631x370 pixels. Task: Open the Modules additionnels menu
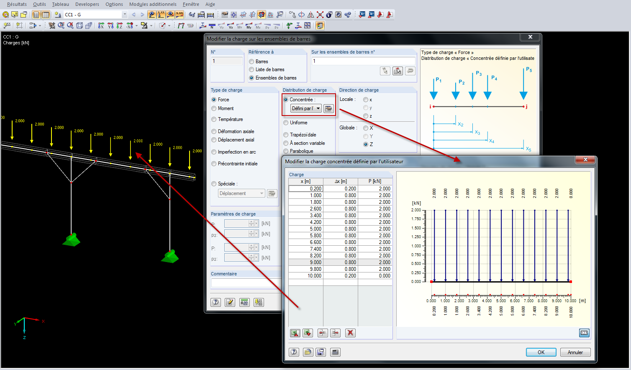click(x=153, y=4)
